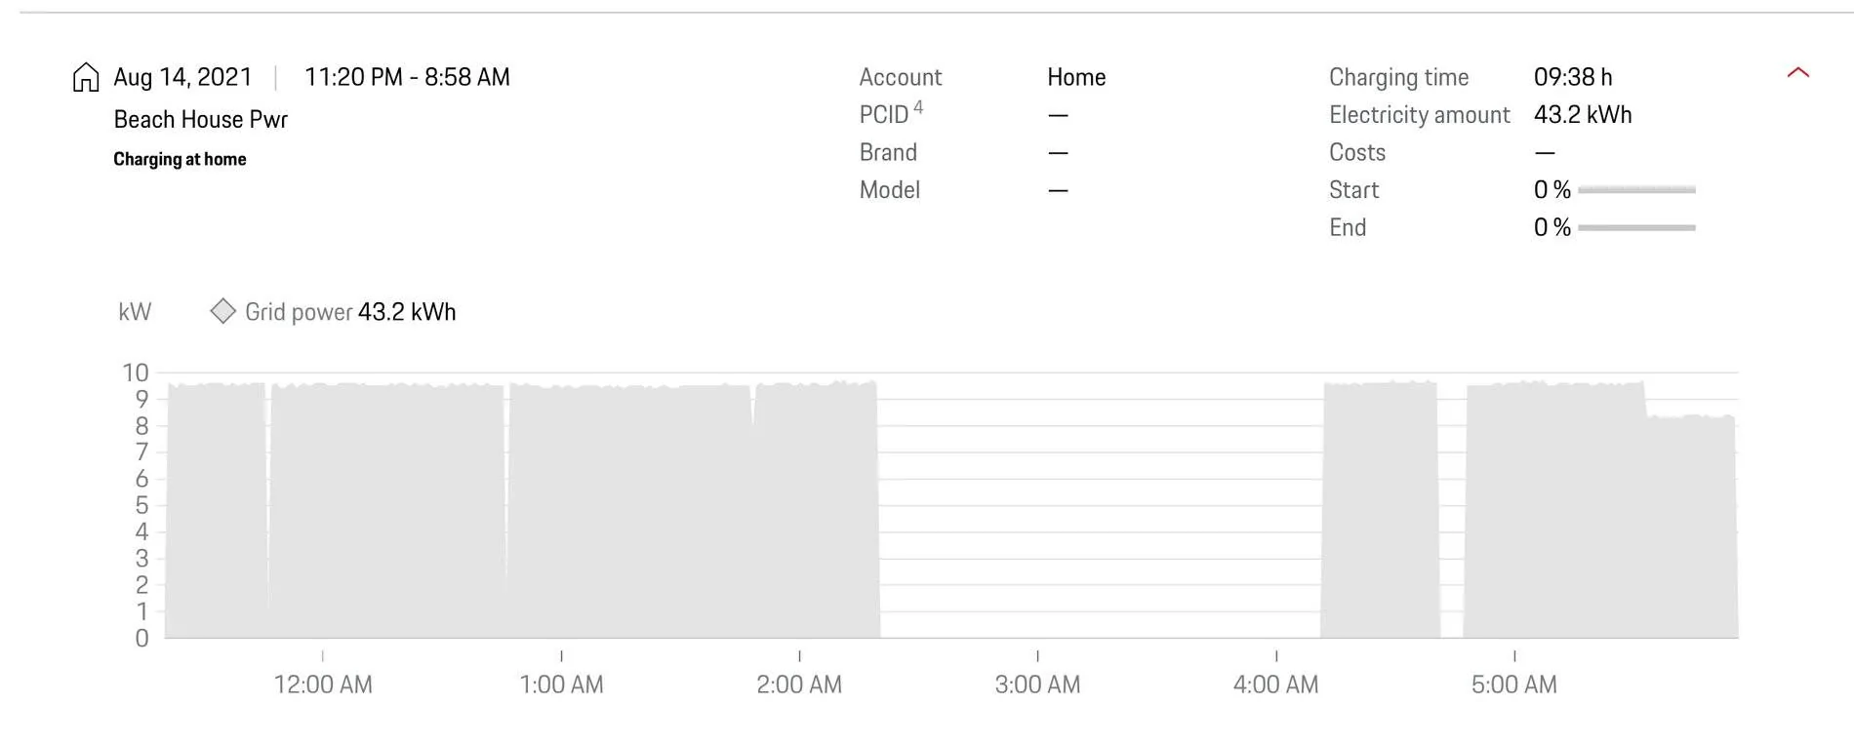
Task: Click the reduced-power section at chart end
Action: click(x=1692, y=527)
